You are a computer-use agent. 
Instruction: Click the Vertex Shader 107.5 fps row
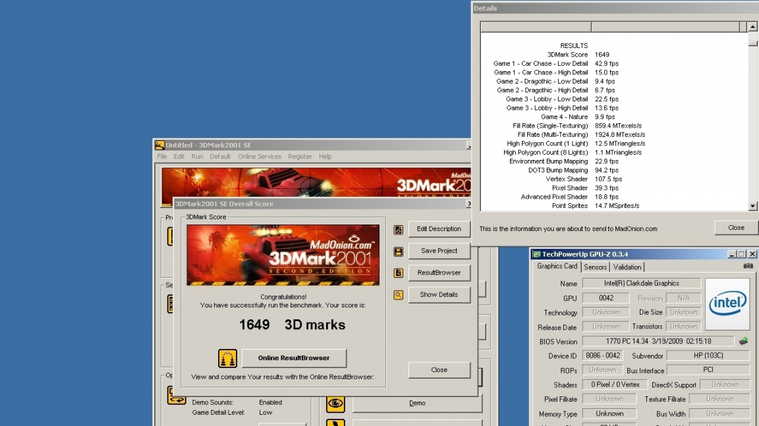point(583,179)
